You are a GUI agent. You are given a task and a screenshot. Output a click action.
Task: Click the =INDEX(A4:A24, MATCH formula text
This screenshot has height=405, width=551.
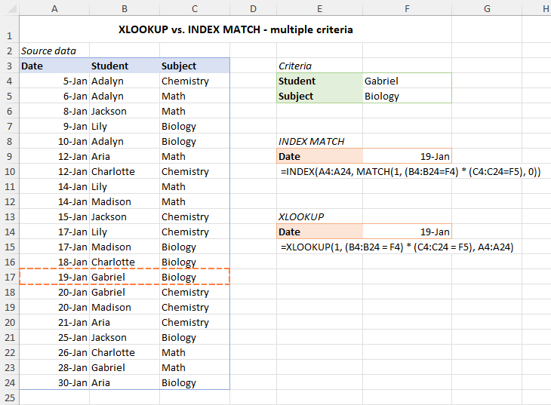click(411, 172)
